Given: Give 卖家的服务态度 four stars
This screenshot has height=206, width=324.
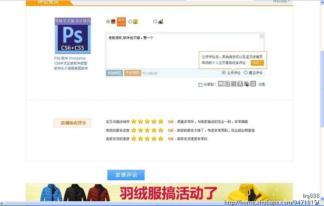Looking at the screenshot, I should point(154,130).
